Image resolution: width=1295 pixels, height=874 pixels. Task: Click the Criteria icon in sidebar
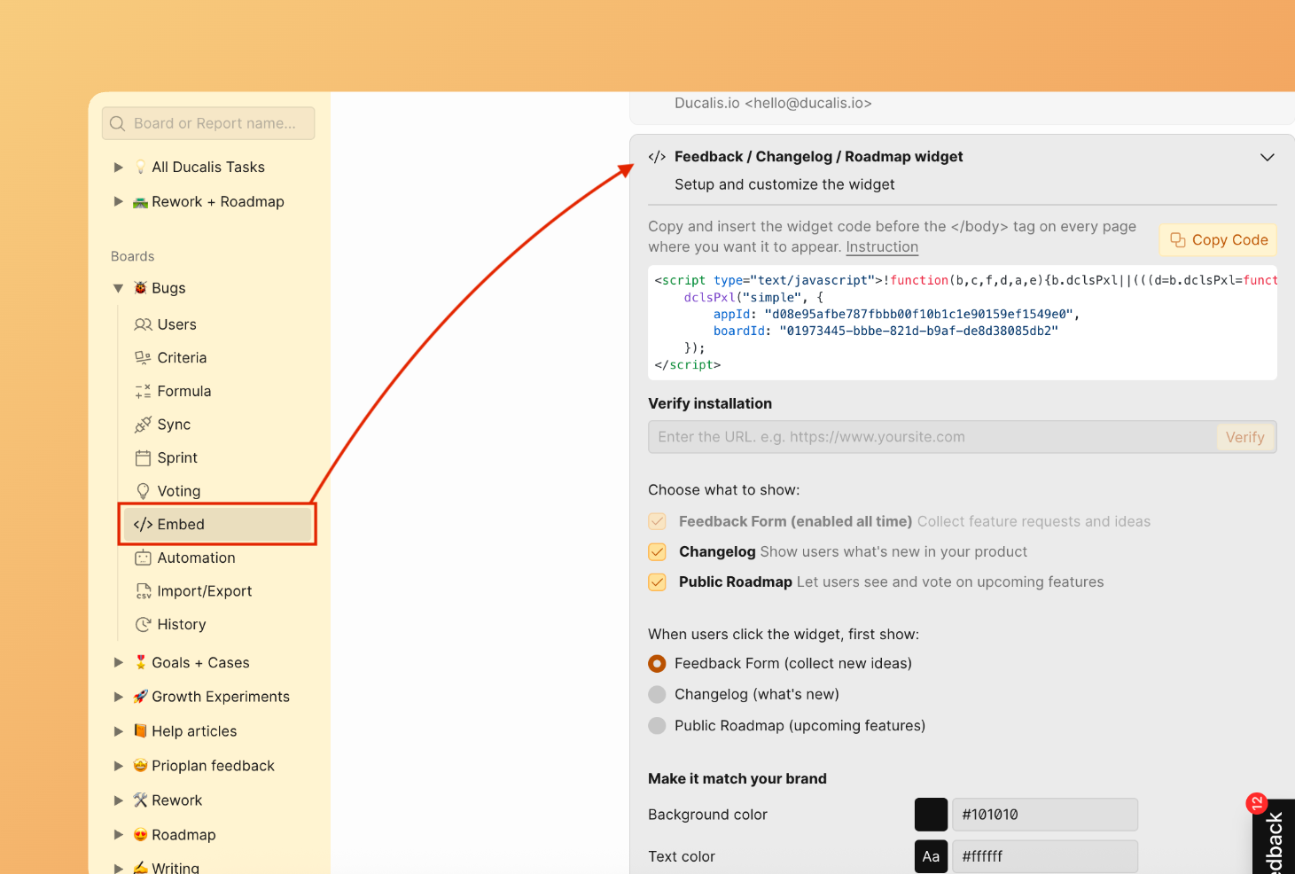[x=143, y=358]
